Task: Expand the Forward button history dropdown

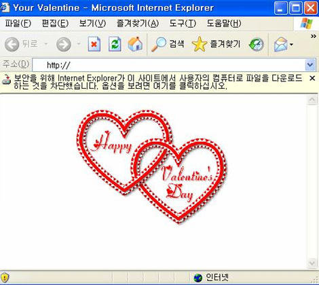Action: coord(79,43)
